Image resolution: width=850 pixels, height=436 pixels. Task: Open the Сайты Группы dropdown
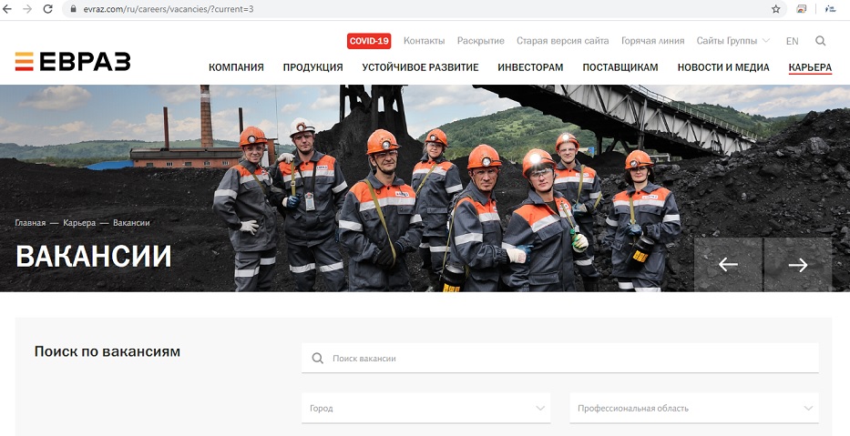click(732, 41)
